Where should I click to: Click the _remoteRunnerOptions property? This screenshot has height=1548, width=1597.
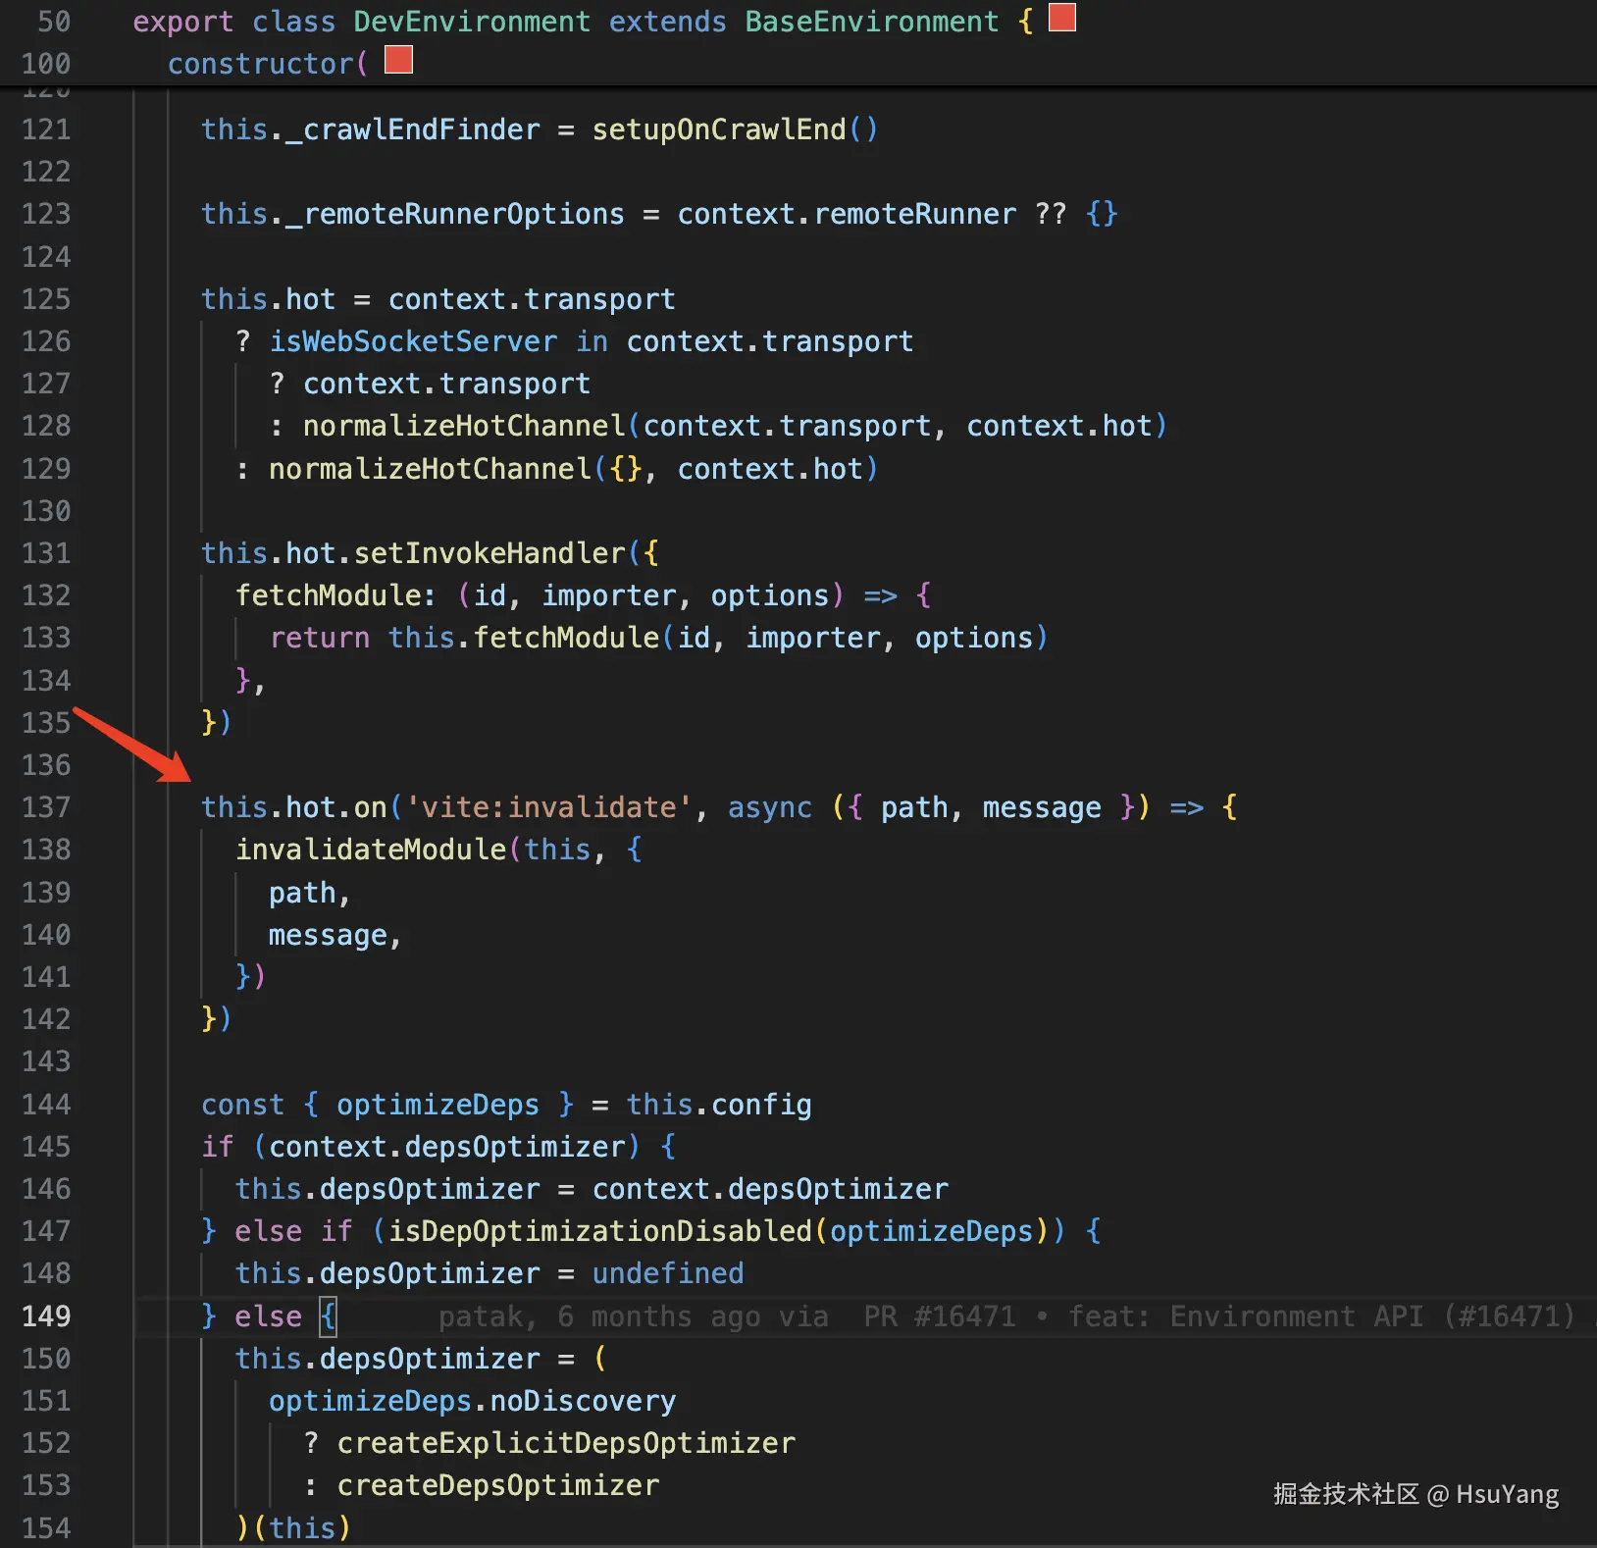pyautogui.click(x=455, y=214)
